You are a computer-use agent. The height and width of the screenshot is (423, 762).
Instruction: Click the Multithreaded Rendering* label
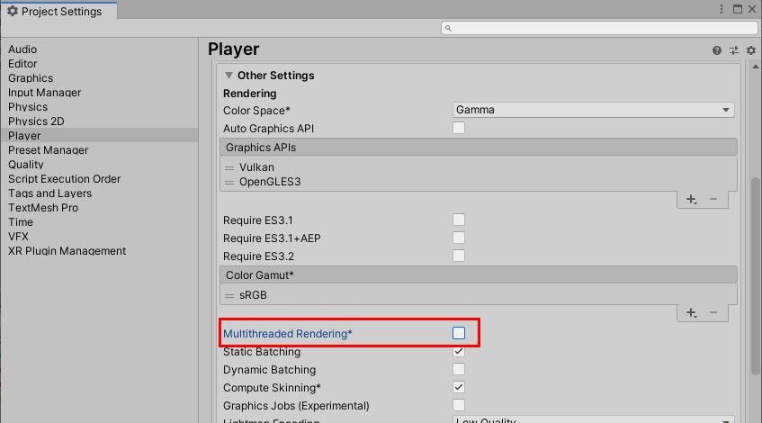pos(287,334)
